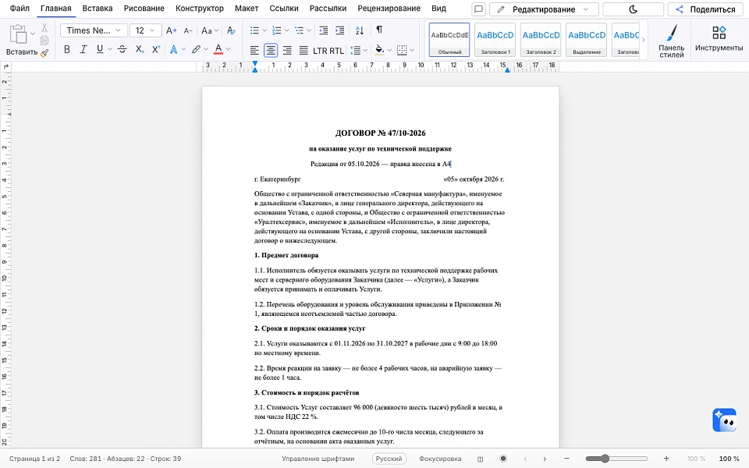The image size is (749, 468).
Task: Clear formatting with the eraser A icon
Action: tap(231, 30)
